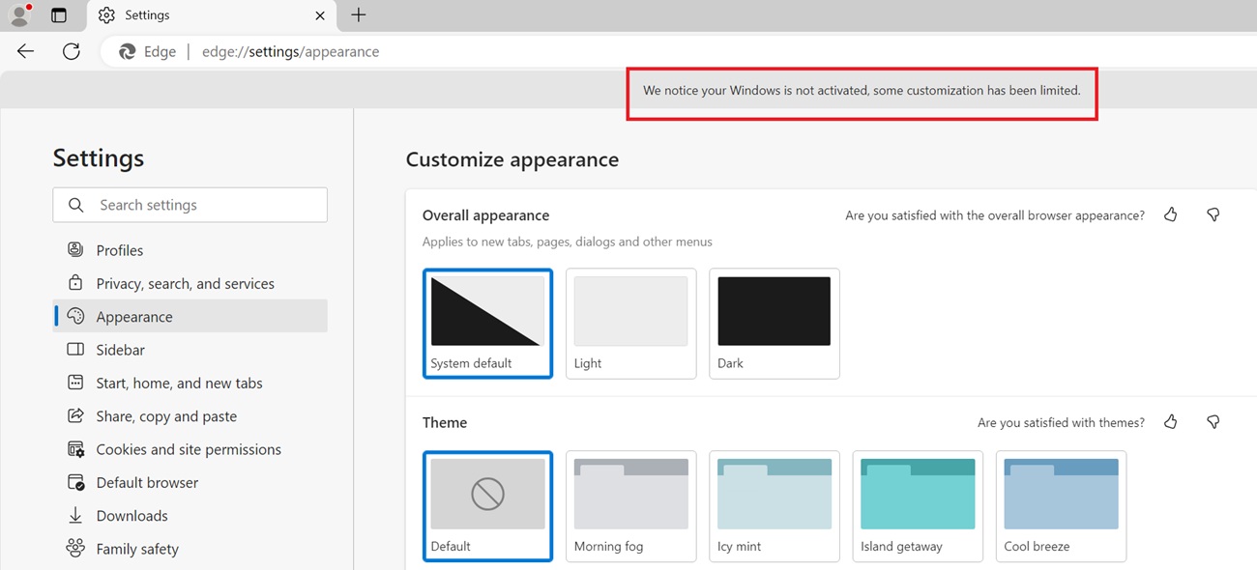Open a new tab with plus icon
This screenshot has height=570, width=1257.
point(358,15)
